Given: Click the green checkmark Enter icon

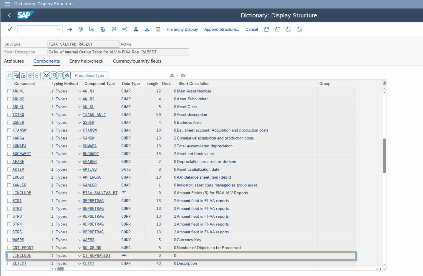Looking at the screenshot, I should pos(10,29).
